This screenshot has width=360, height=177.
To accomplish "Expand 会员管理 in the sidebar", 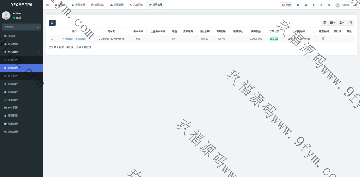I will 21,44.
